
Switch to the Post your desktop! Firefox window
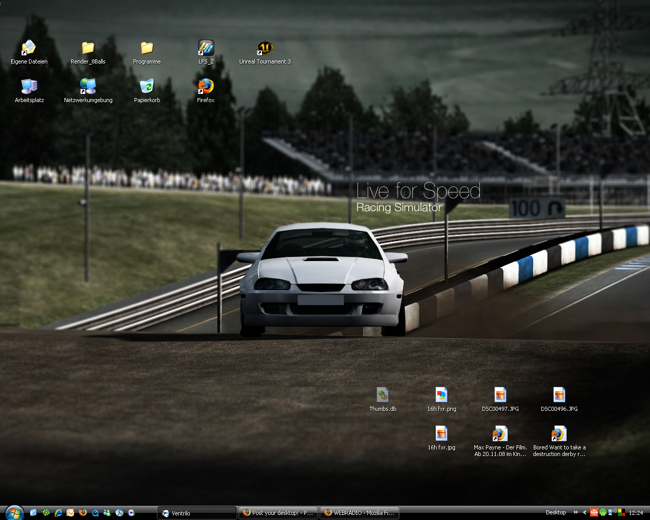coord(278,513)
